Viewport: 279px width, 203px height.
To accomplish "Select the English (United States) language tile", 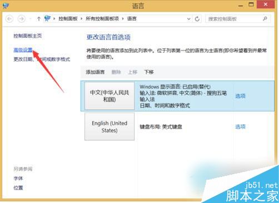I will pyautogui.click(x=109, y=126).
